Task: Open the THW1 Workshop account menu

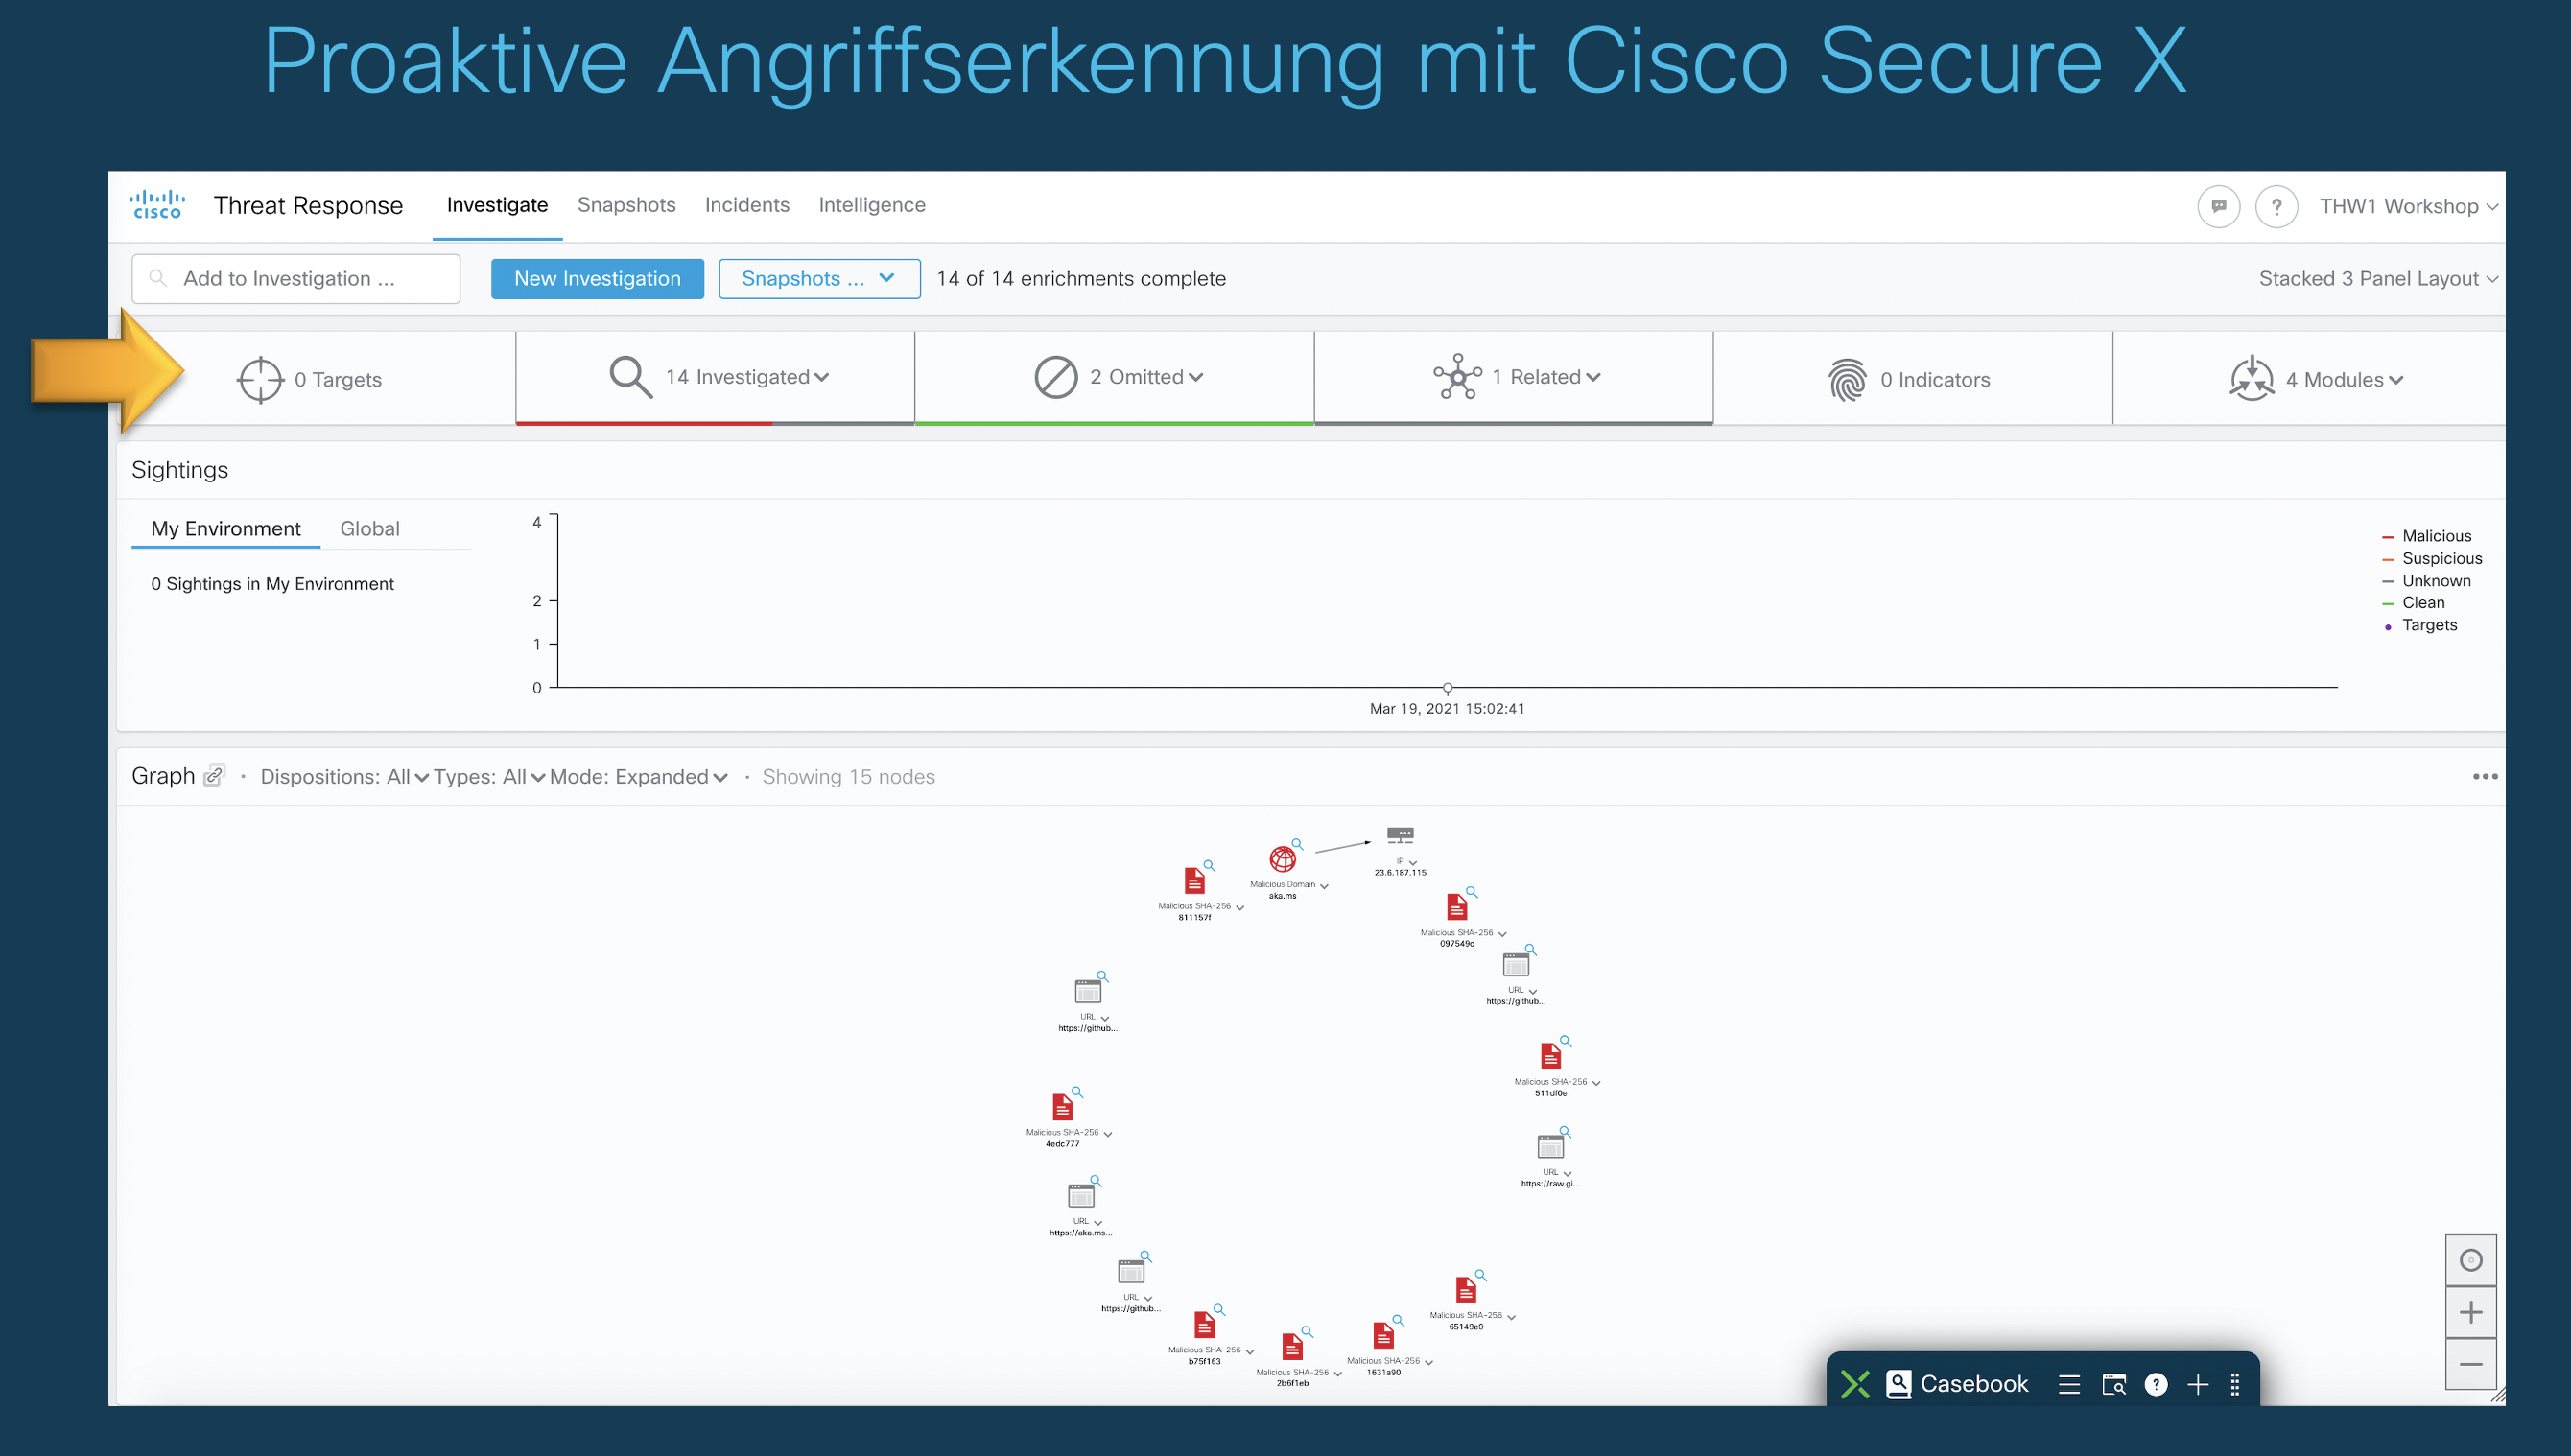Action: (x=2407, y=206)
